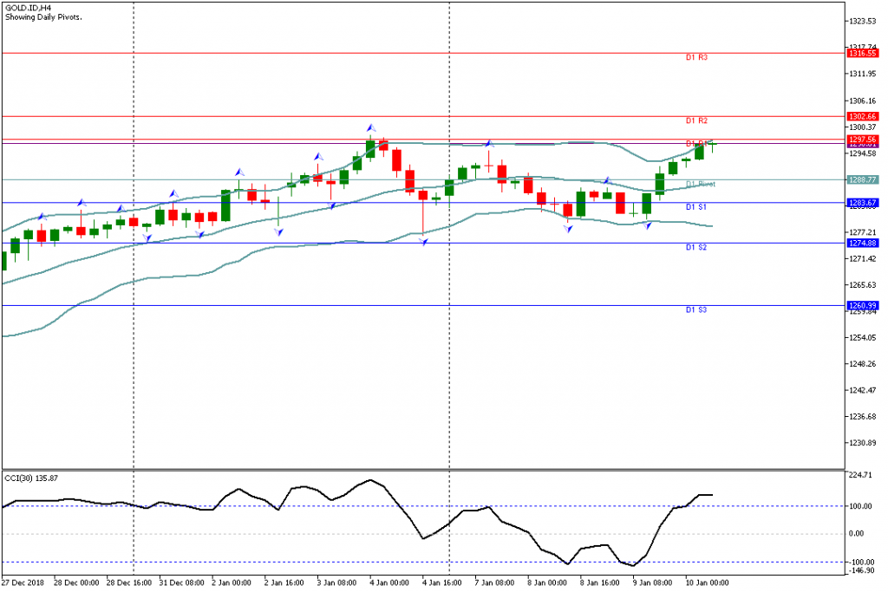Click the up fractal arrow above the 3 Jan 08:00 candle
This screenshot has width=888, height=592.
tap(318, 156)
